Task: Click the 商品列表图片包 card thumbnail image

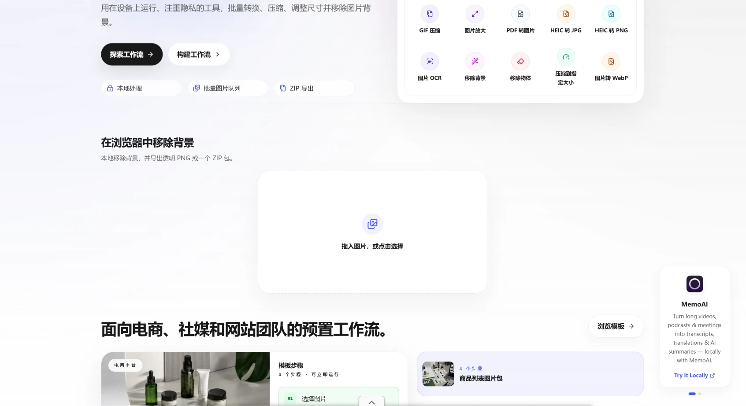Action: pos(438,374)
